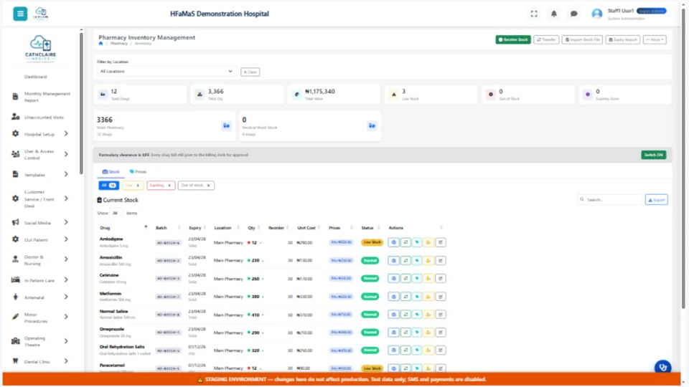The image size is (689, 387).
Task: Click the Show items count field
Action: click(115, 214)
